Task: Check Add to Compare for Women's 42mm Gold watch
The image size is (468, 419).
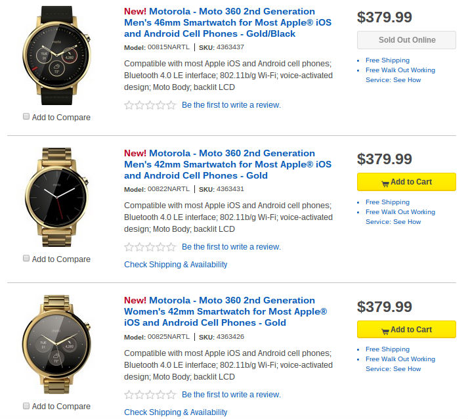Action: (26, 406)
